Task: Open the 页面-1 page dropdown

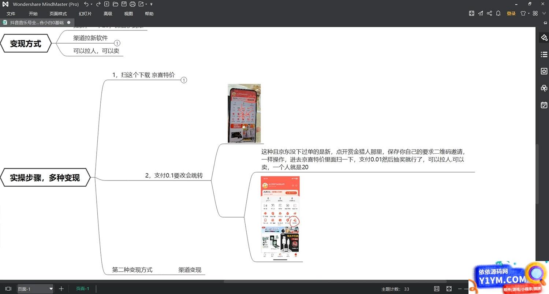Action: click(x=35, y=289)
